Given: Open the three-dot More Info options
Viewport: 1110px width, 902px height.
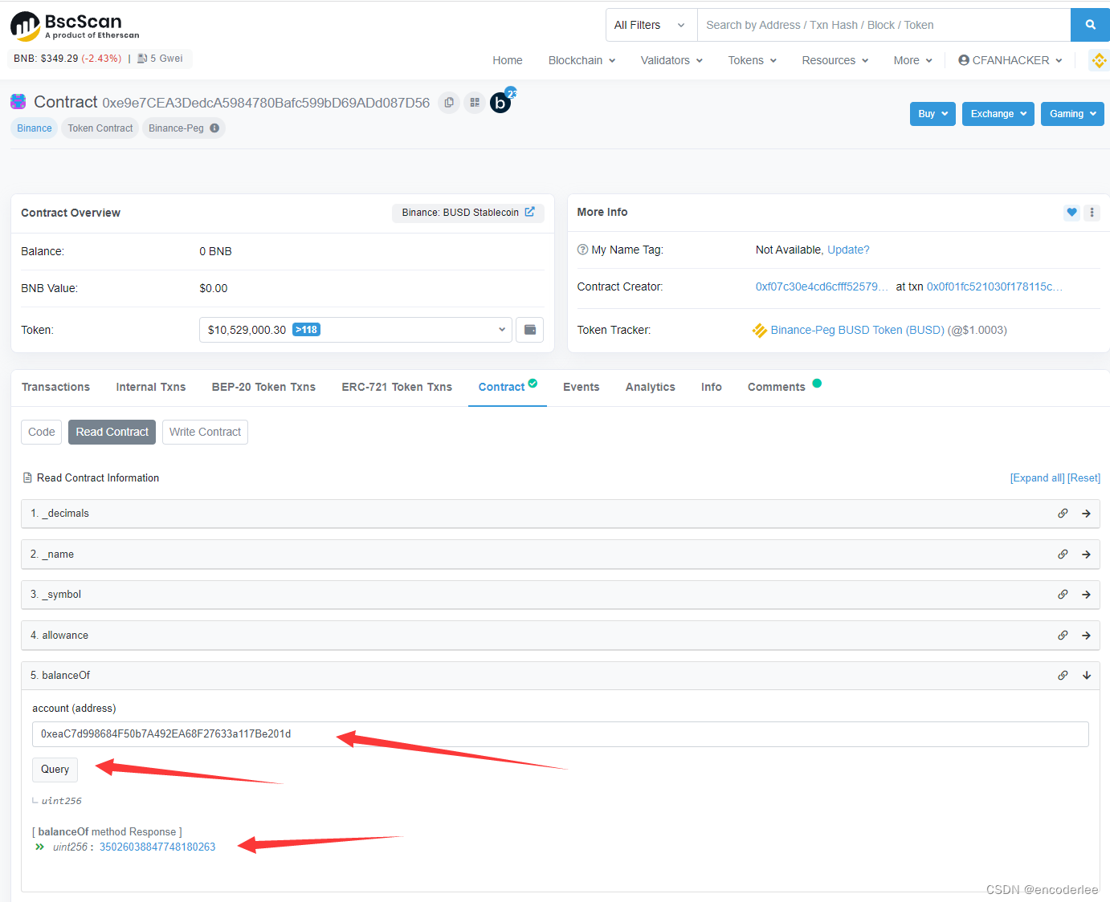Looking at the screenshot, I should coord(1092,213).
